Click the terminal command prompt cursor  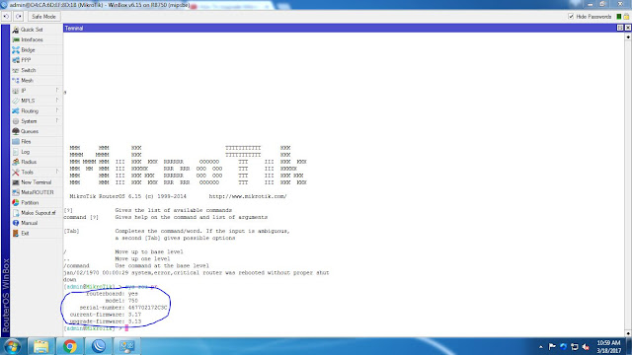coord(126,328)
